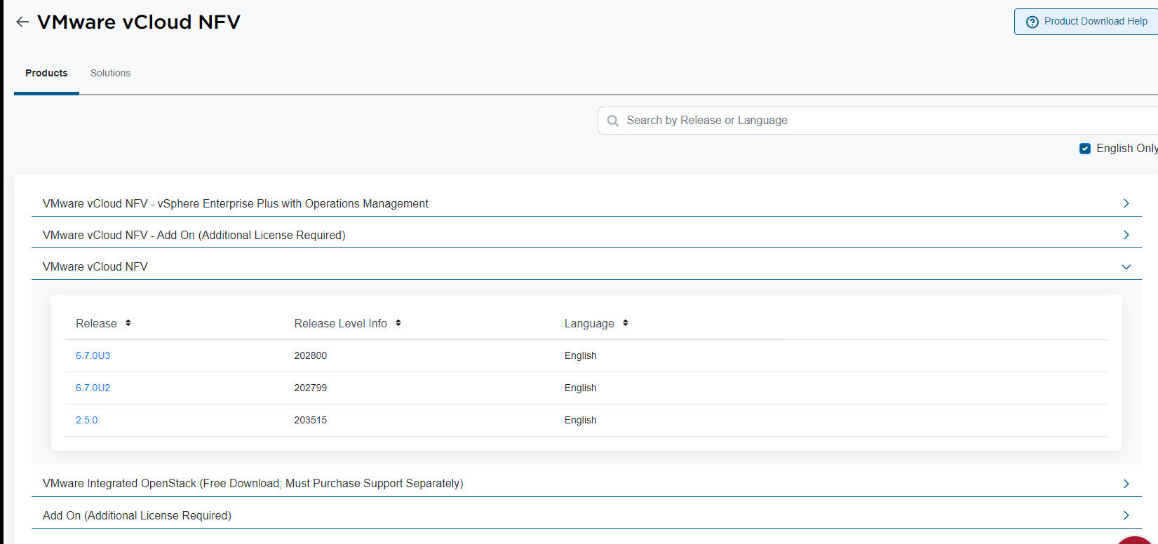Open release 6.7.0U3 link
Viewport: 1158px width, 544px height.
pos(93,355)
